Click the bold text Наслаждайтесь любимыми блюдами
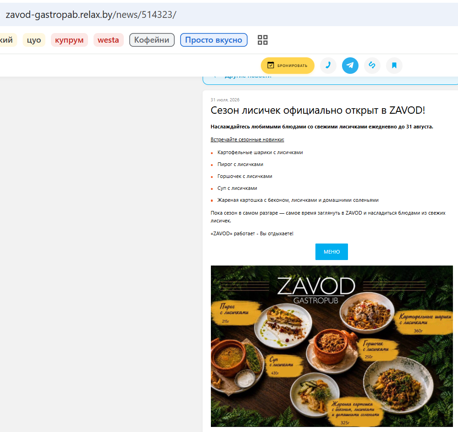458x432 pixels. [322, 127]
